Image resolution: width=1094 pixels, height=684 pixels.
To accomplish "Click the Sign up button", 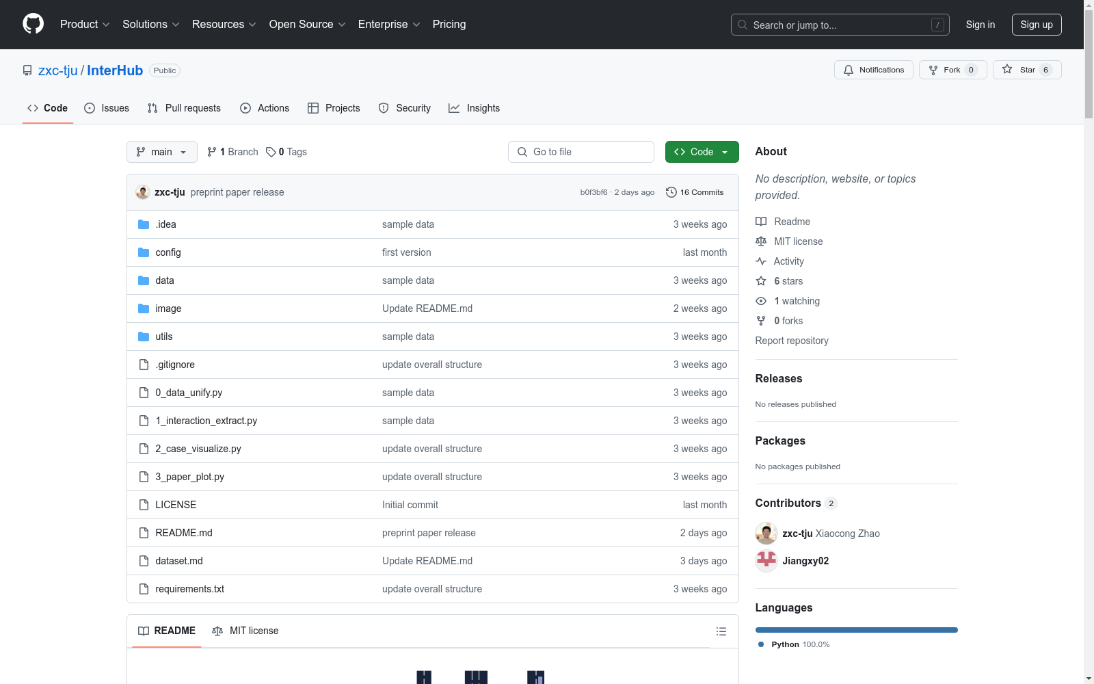I will [x=1037, y=25].
